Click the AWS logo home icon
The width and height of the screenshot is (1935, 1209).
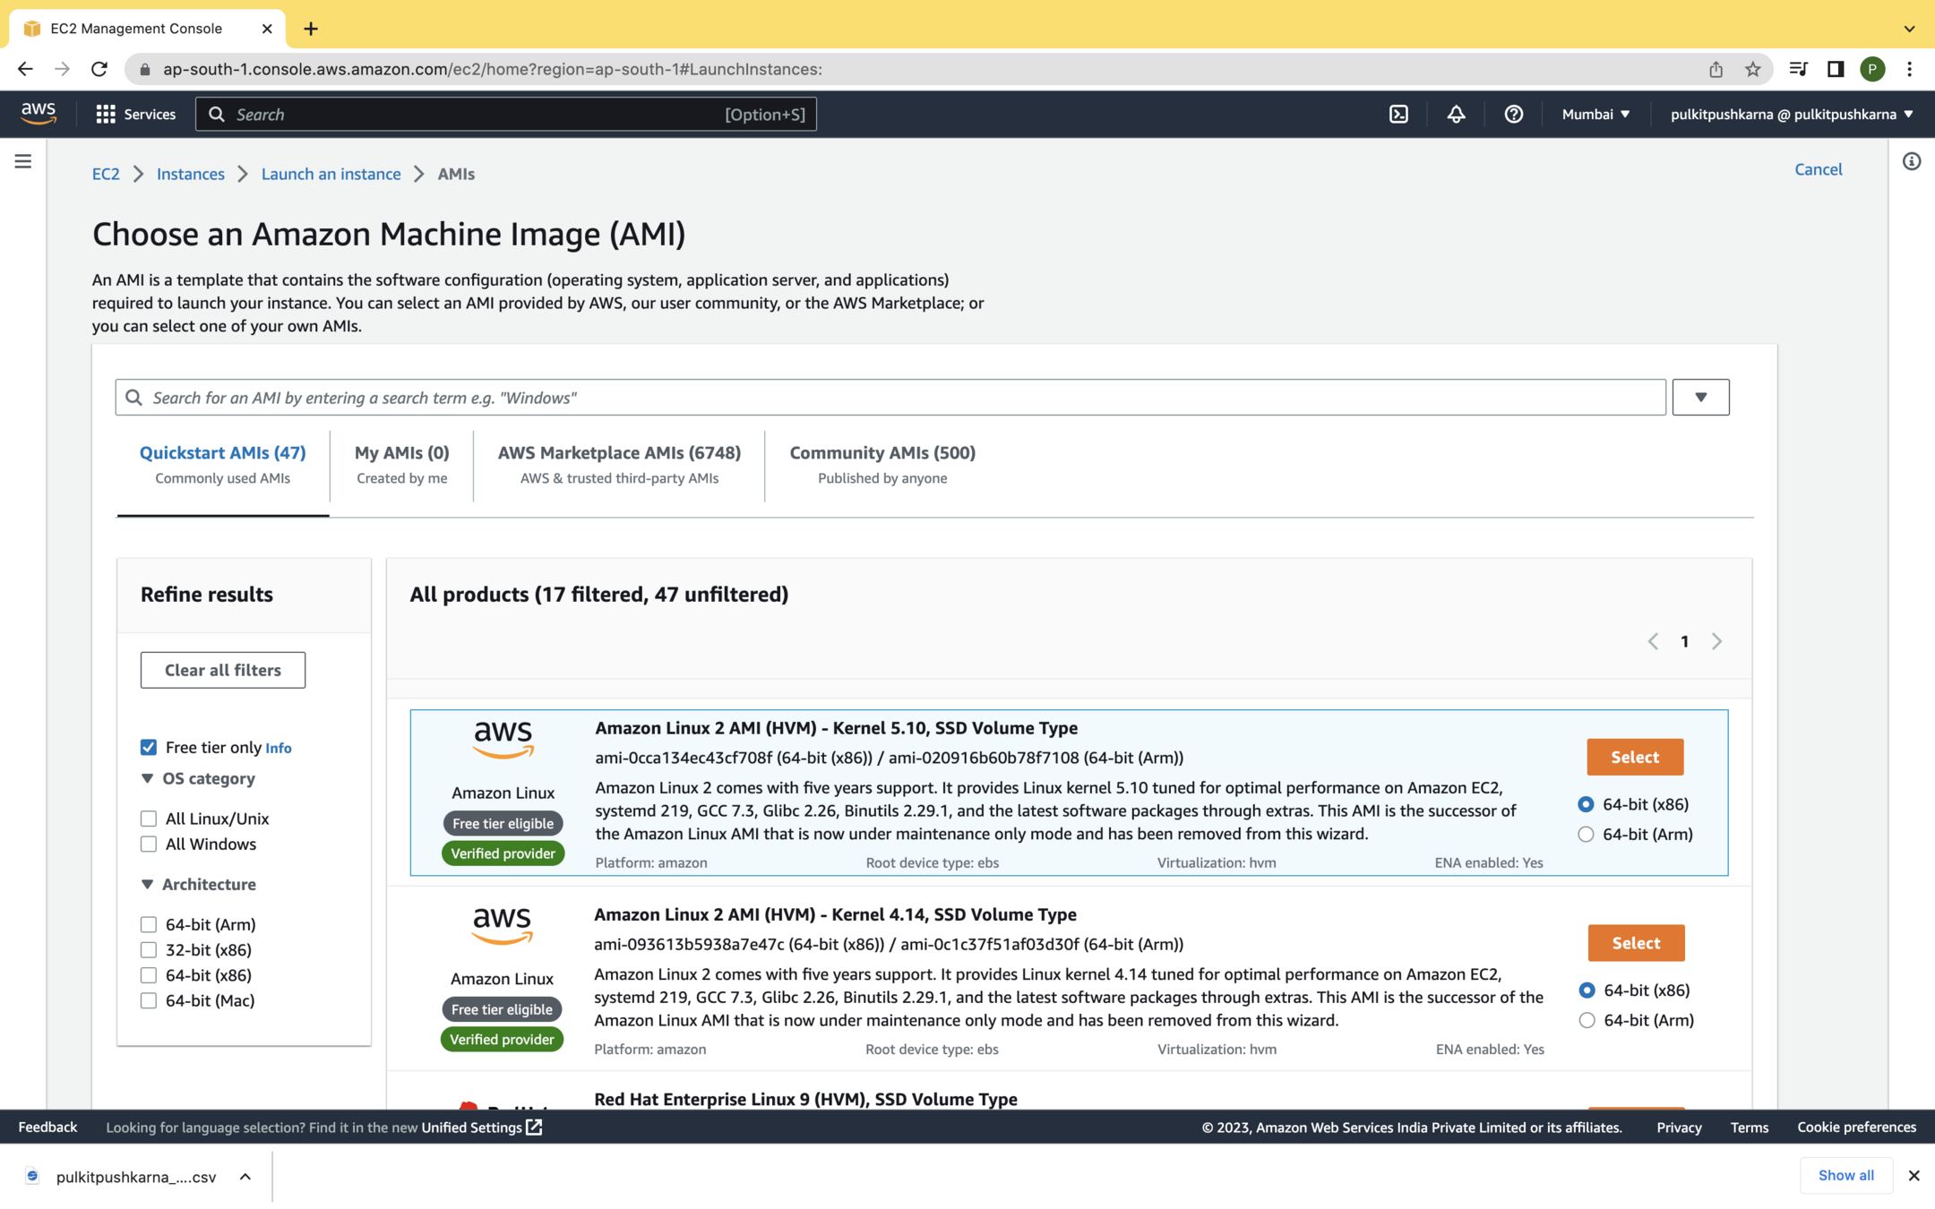(x=39, y=113)
